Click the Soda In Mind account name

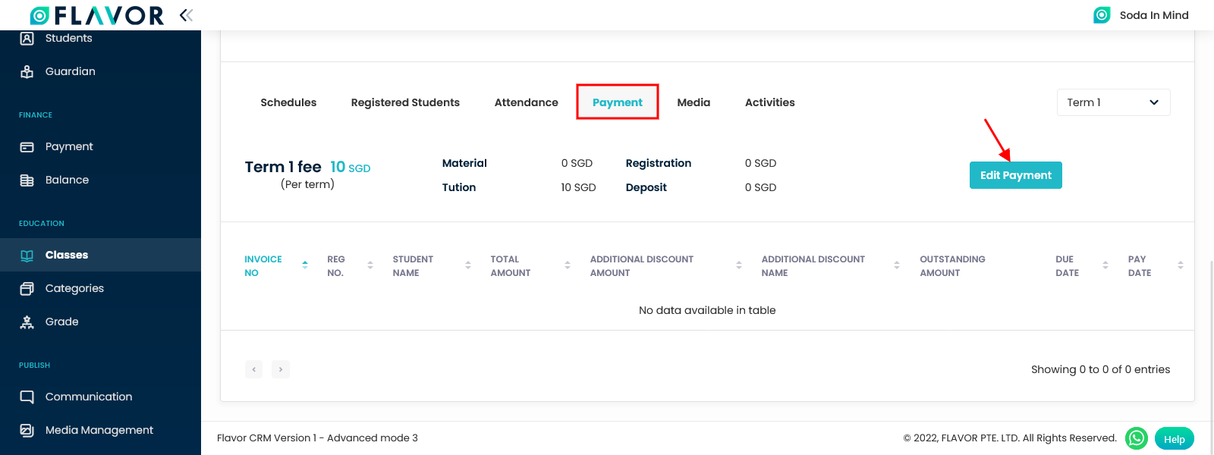1154,15
